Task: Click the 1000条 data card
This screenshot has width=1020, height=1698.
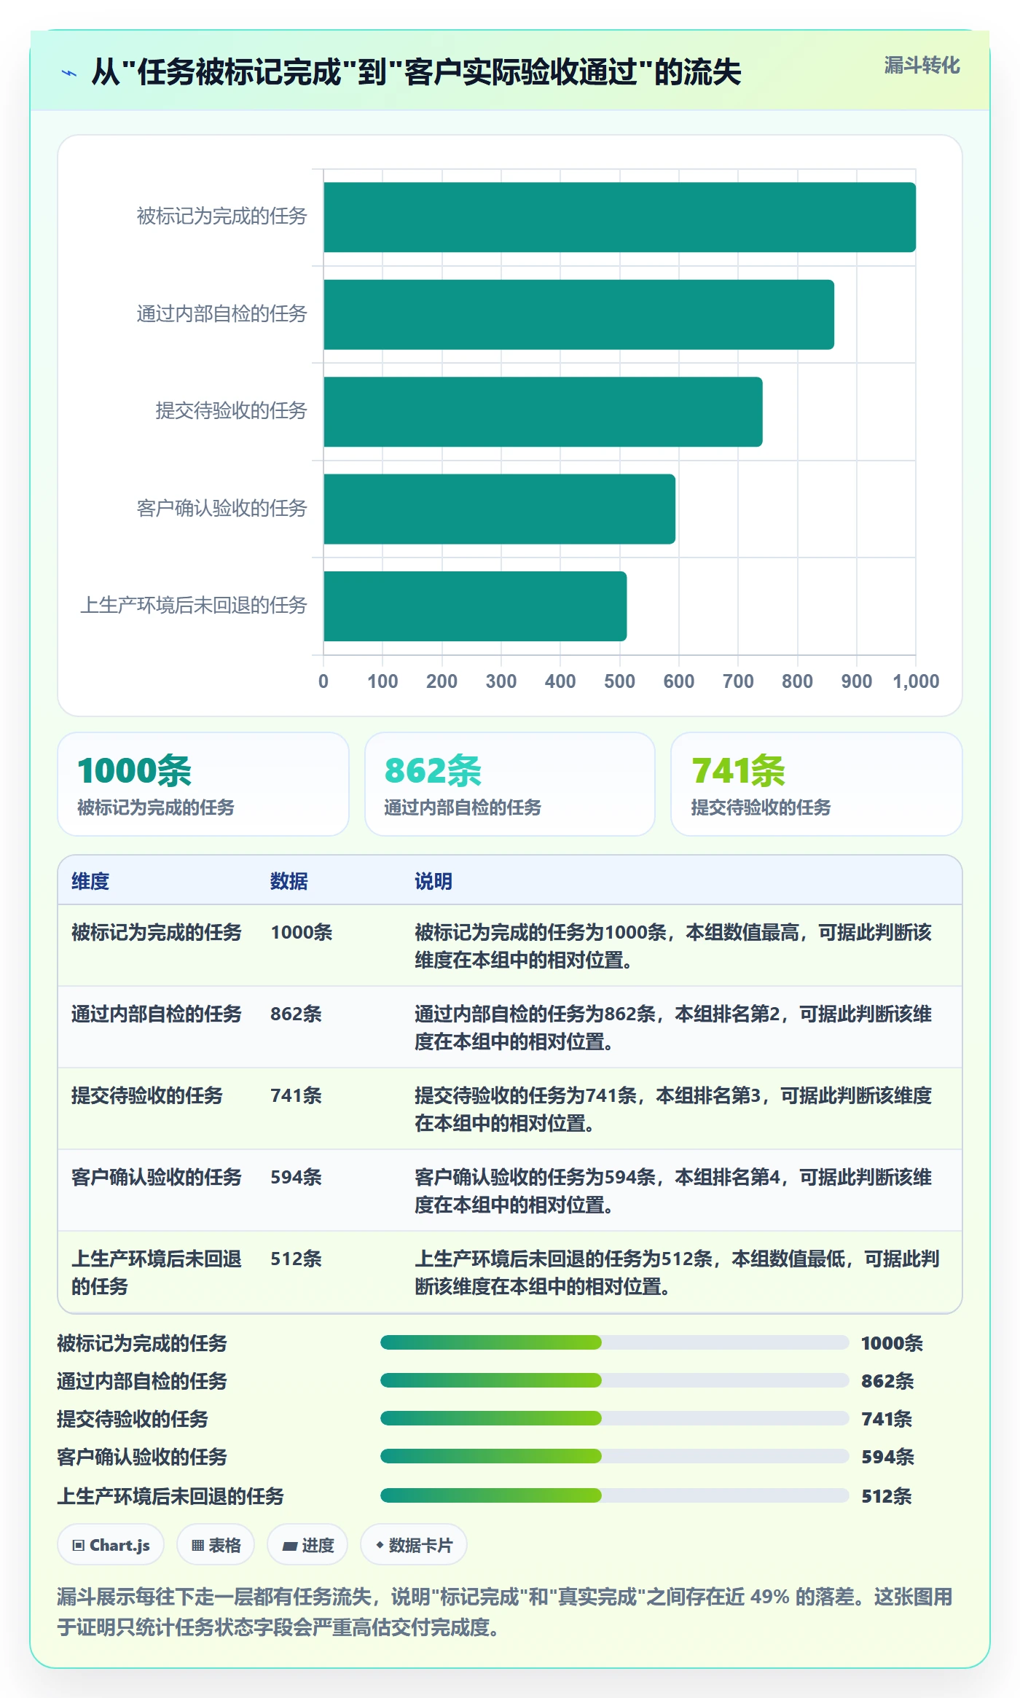Action: 203,784
